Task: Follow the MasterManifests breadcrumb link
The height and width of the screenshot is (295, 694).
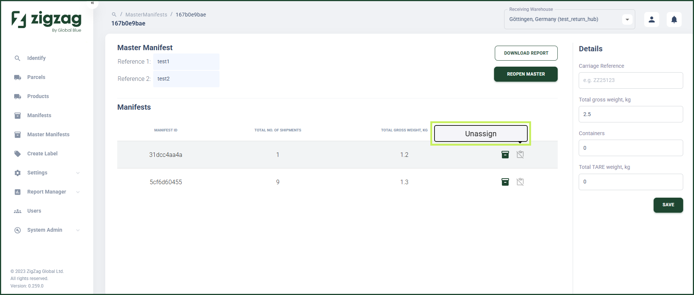Action: [x=146, y=15]
